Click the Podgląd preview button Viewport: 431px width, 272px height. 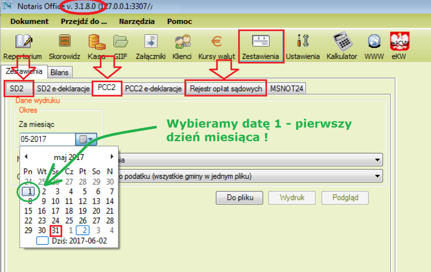345,198
